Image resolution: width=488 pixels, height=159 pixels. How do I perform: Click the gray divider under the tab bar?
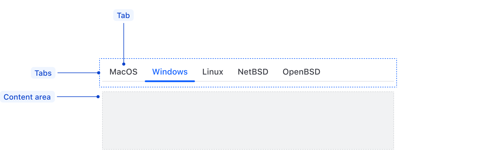pyautogui.click(x=292, y=81)
